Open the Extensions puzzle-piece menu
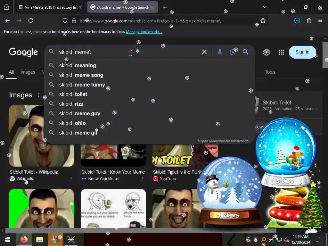This screenshot has height=246, width=328. pyautogui.click(x=309, y=20)
